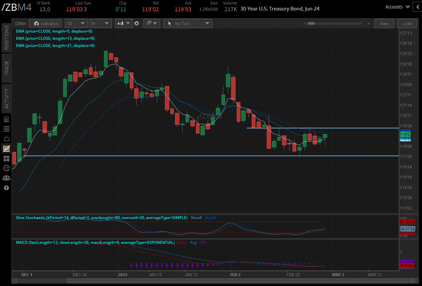The height and width of the screenshot is (286, 422).
Task: Click the 117'09 price axis label
Action: point(406,157)
